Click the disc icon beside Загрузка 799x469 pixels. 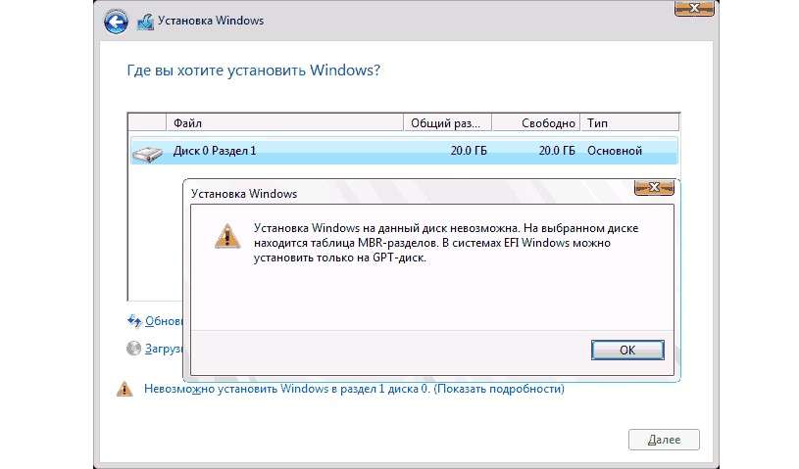pyautogui.click(x=133, y=348)
